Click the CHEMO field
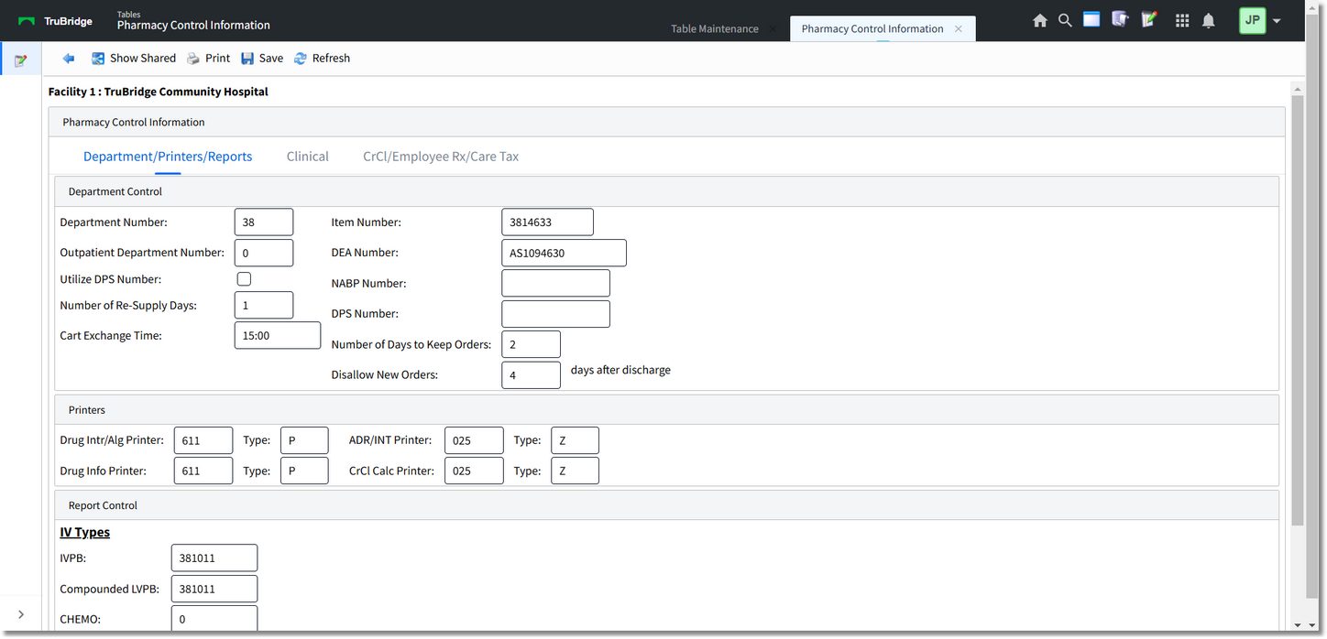This screenshot has height=639, width=1327. tap(214, 619)
